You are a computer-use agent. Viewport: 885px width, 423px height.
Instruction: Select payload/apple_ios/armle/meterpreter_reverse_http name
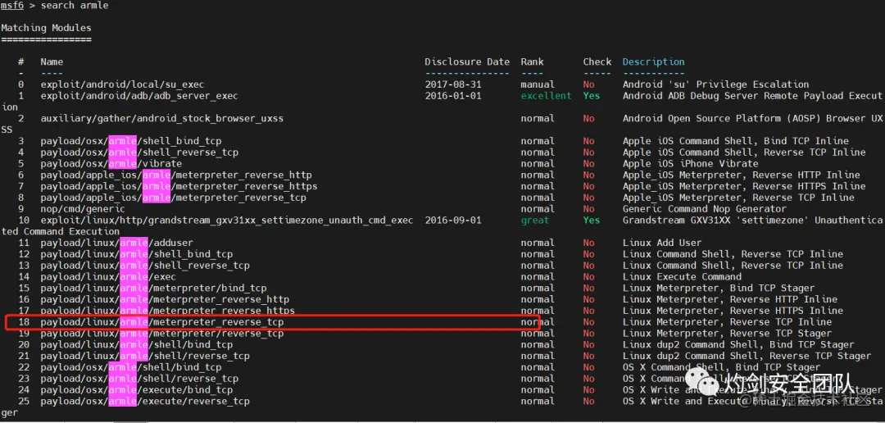[x=176, y=175]
